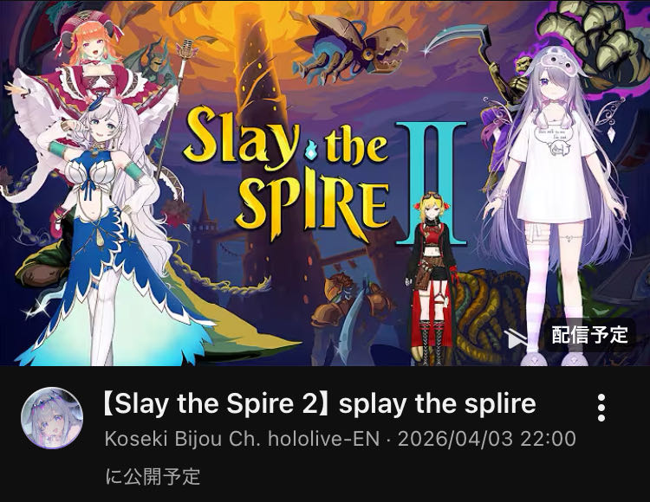Image resolution: width=650 pixels, height=502 pixels.
Task: Open the three-dot more options menu
Action: point(601,408)
